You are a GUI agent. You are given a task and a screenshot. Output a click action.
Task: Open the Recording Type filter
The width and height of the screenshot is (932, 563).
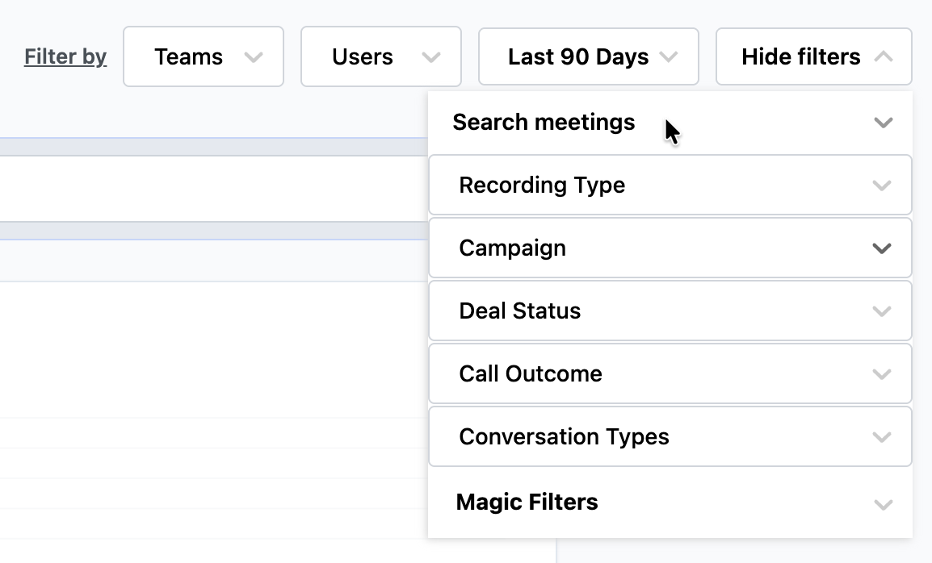coord(542,186)
